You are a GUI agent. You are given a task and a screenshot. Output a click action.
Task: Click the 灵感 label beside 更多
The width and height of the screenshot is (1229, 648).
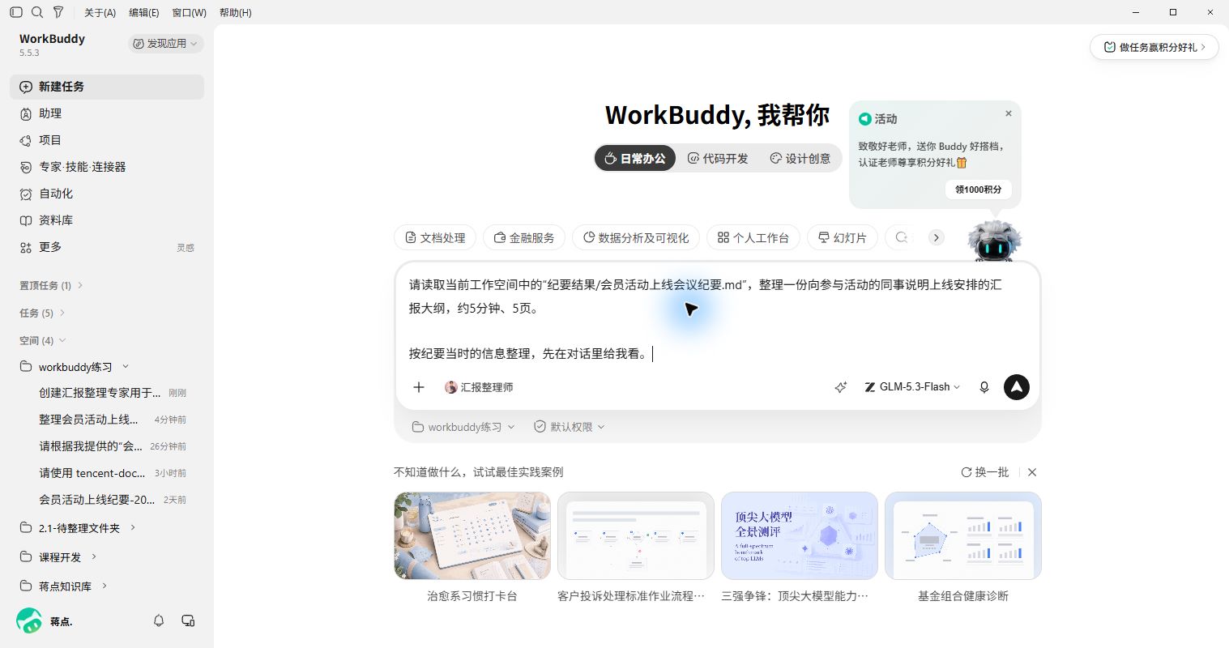tap(186, 248)
